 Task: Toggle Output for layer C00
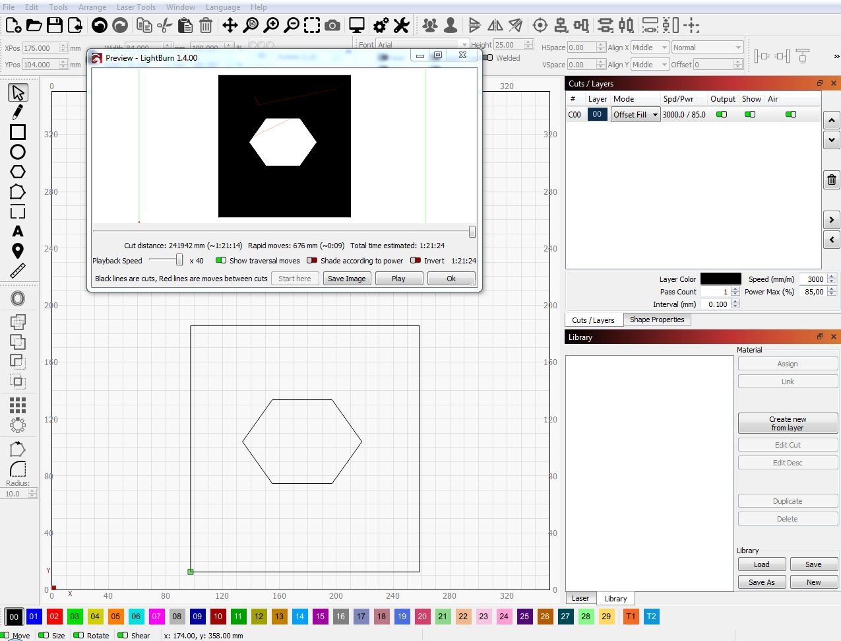tap(722, 114)
